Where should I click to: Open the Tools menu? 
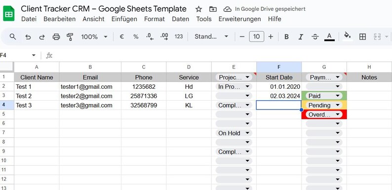204,19
